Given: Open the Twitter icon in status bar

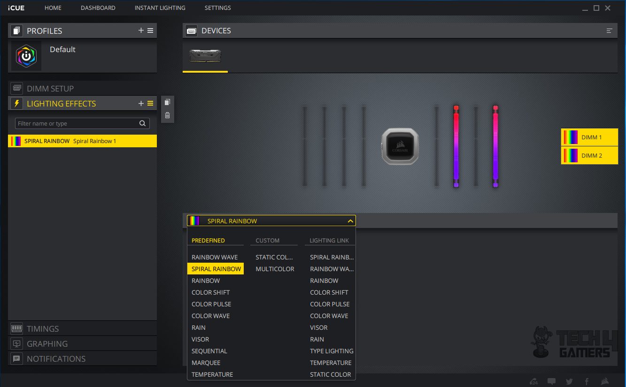Looking at the screenshot, I should [x=569, y=381].
